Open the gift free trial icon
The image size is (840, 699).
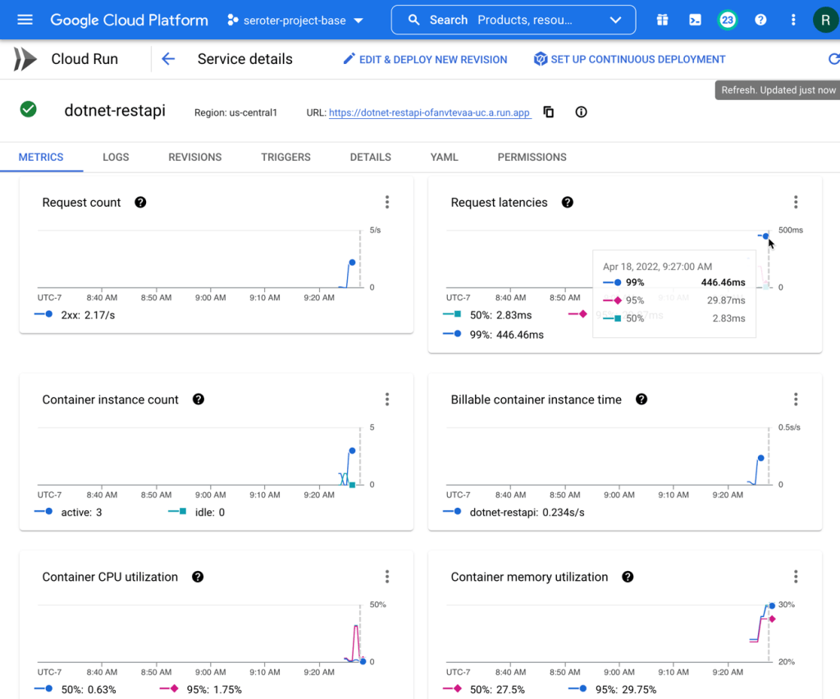662,20
